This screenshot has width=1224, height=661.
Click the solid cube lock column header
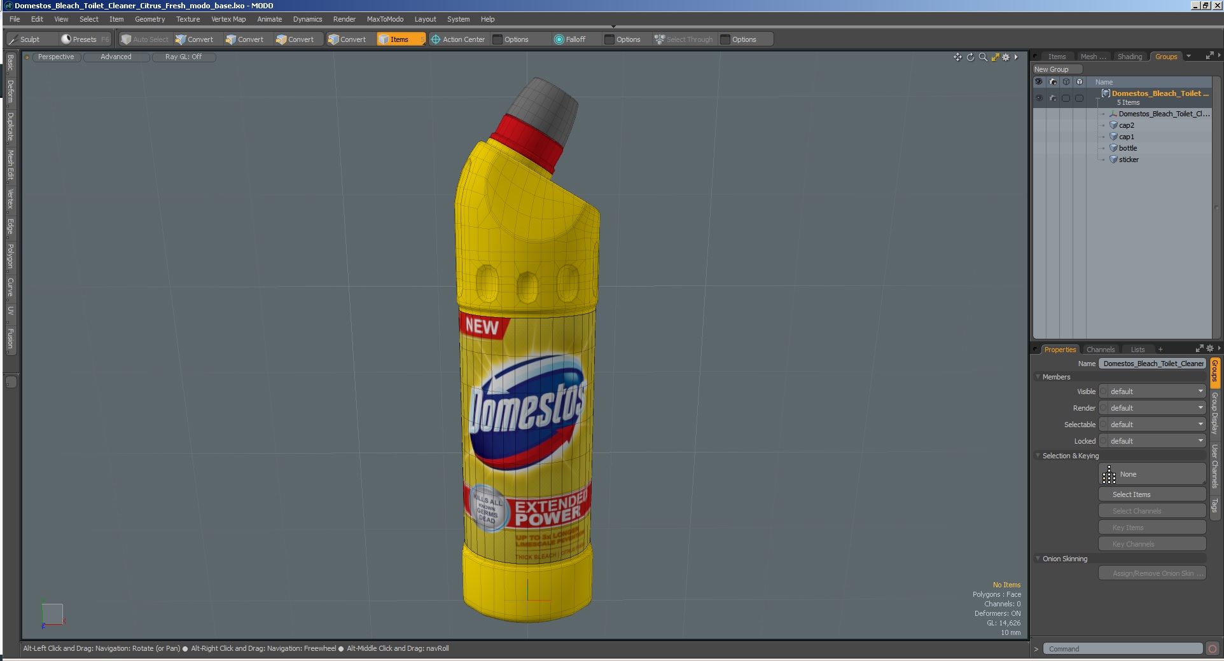click(x=1080, y=82)
